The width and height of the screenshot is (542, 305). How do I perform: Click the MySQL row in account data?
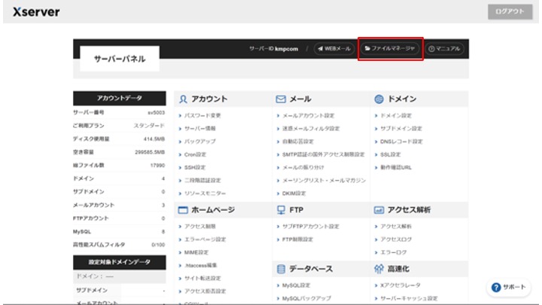[119, 231]
